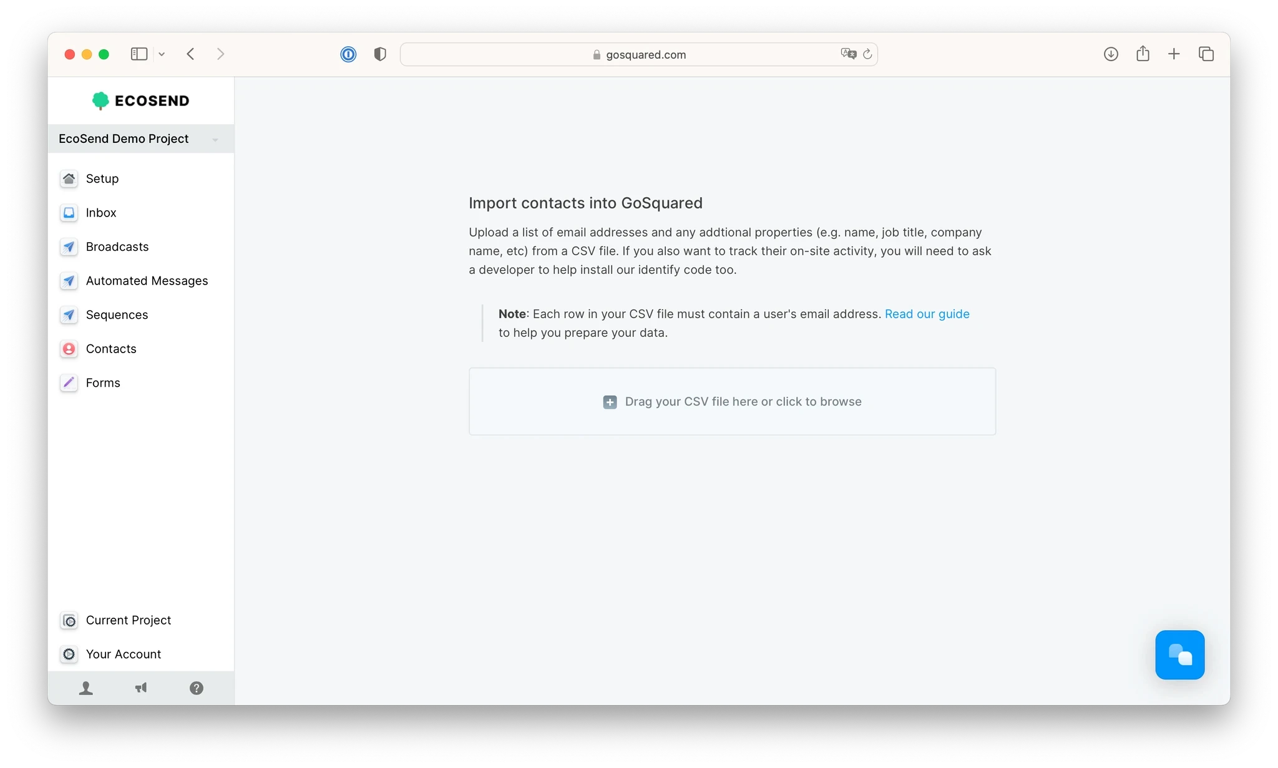The width and height of the screenshot is (1278, 768).
Task: Reload the page with refresh icon
Action: point(867,54)
